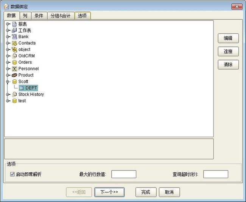Screen dimensions: 246x202
Task: Select the DEPT table label
Action: [x=31, y=88]
